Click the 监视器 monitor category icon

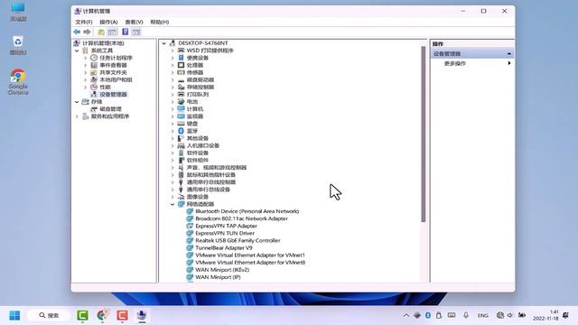coord(181,116)
